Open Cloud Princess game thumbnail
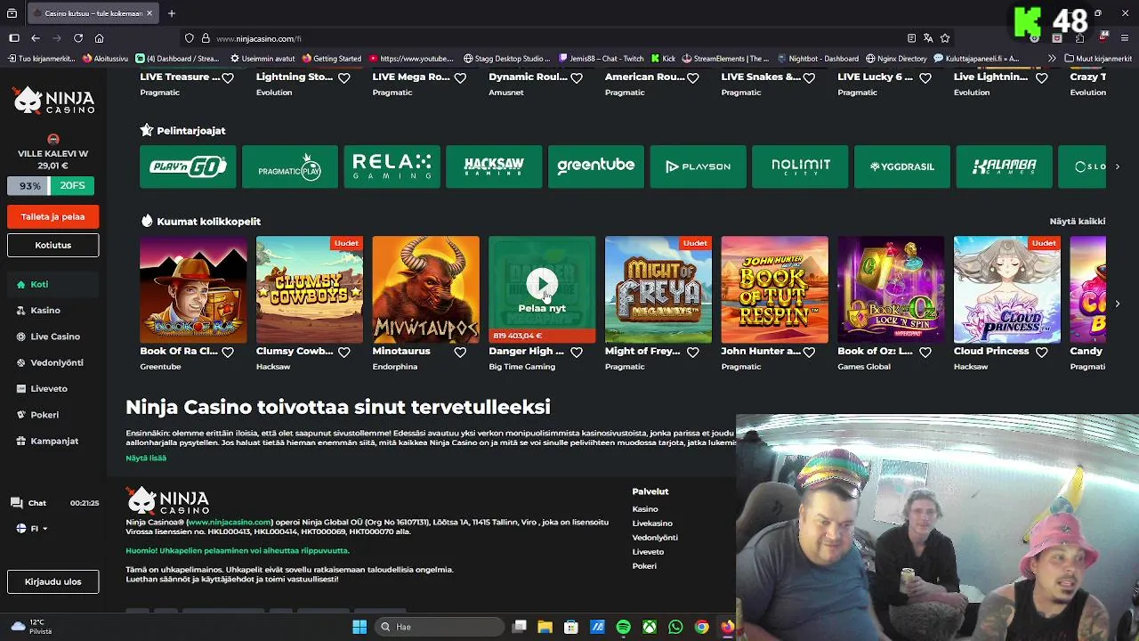This screenshot has height=641, width=1139. [1007, 289]
